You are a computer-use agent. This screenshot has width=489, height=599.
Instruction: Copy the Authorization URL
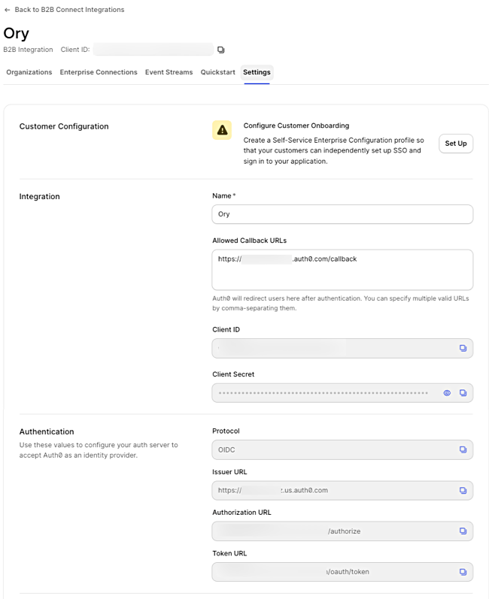coord(463,531)
